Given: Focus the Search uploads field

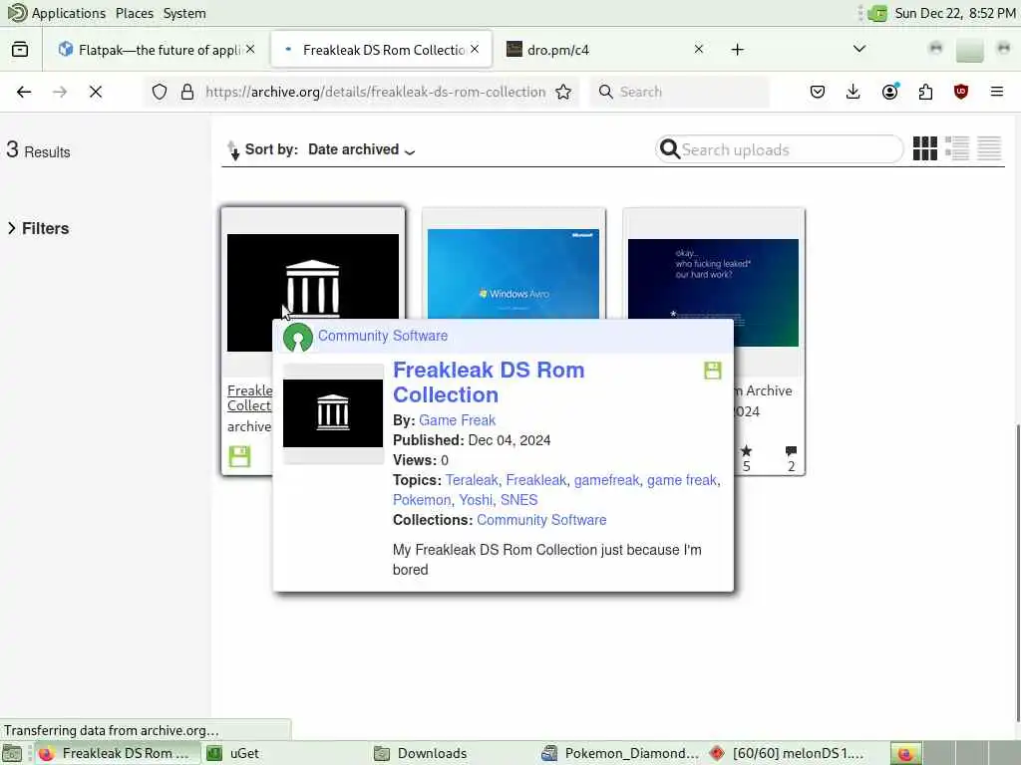Looking at the screenshot, I should click(780, 149).
